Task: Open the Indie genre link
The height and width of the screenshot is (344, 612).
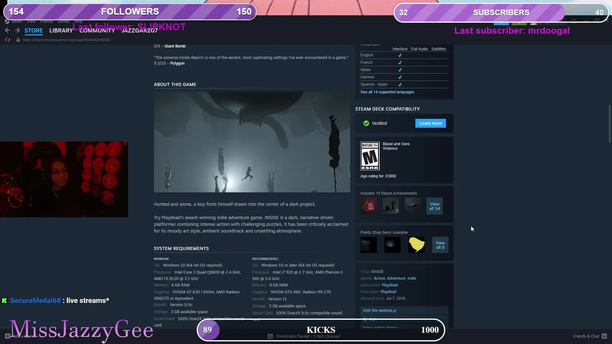Action: click(412, 279)
